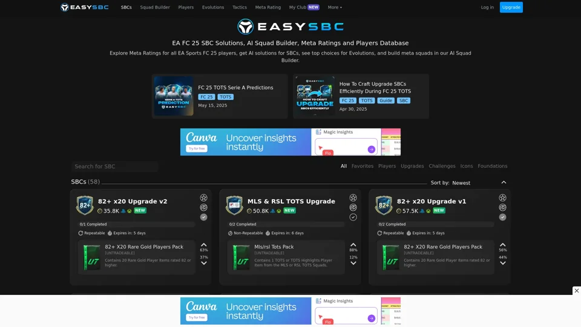
Task: Click the SBC tag on upgrade article
Action: click(x=404, y=101)
